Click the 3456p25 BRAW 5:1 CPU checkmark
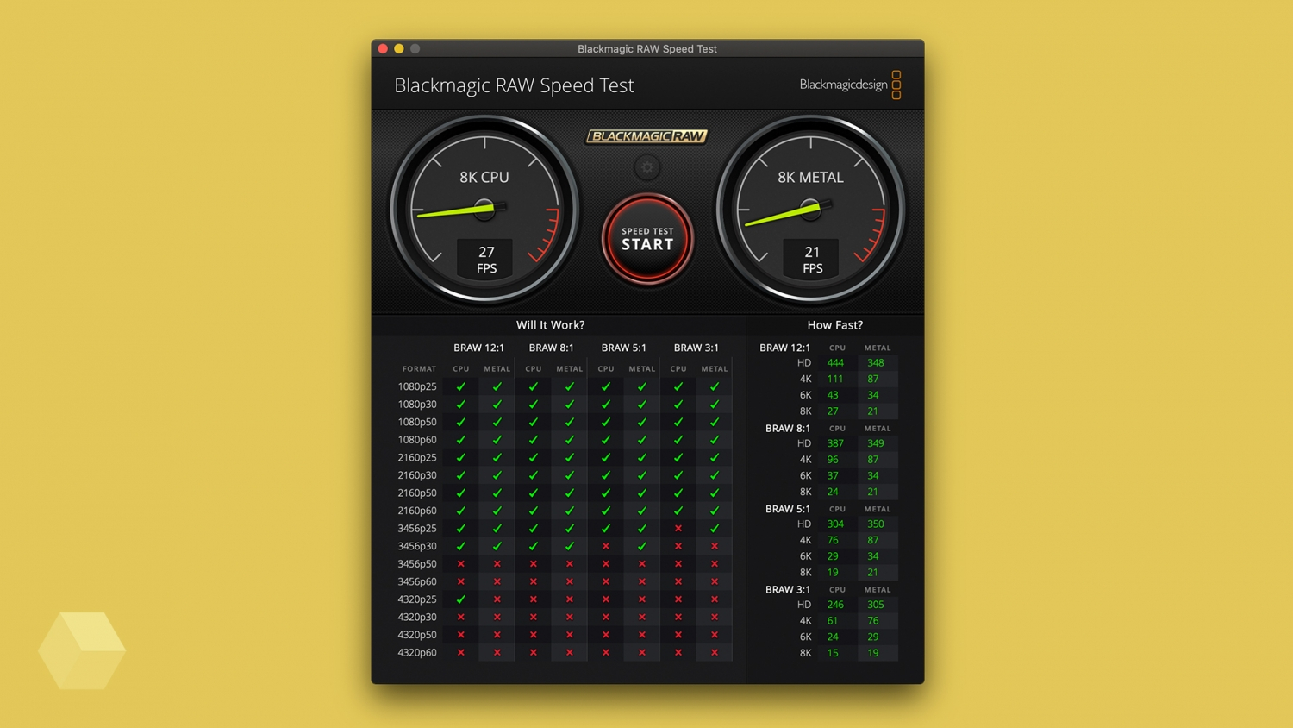1293x728 pixels. point(606,529)
